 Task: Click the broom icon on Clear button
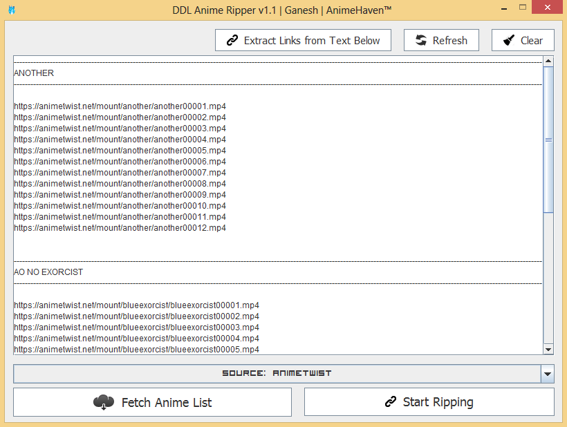[509, 40]
